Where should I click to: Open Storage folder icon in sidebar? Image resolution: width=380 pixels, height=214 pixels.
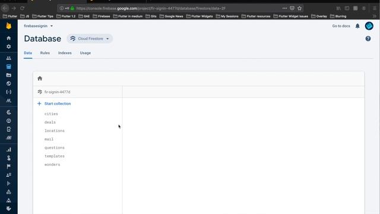click(x=9, y=75)
